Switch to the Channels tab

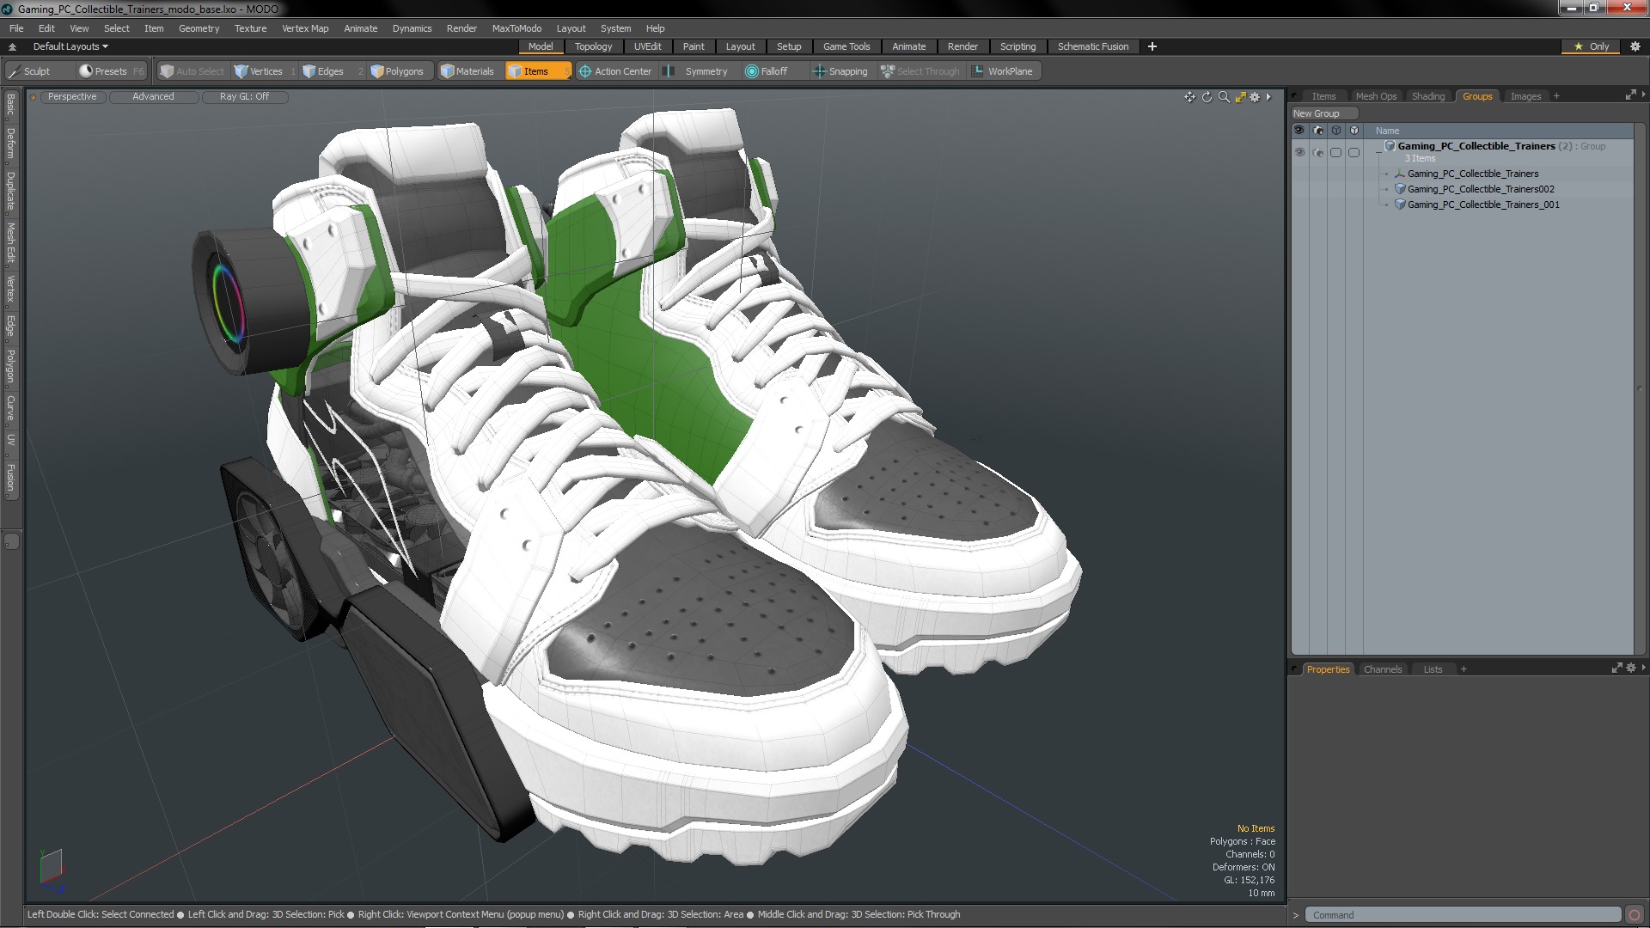coord(1382,669)
